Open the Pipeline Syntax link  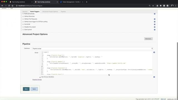point(37,80)
